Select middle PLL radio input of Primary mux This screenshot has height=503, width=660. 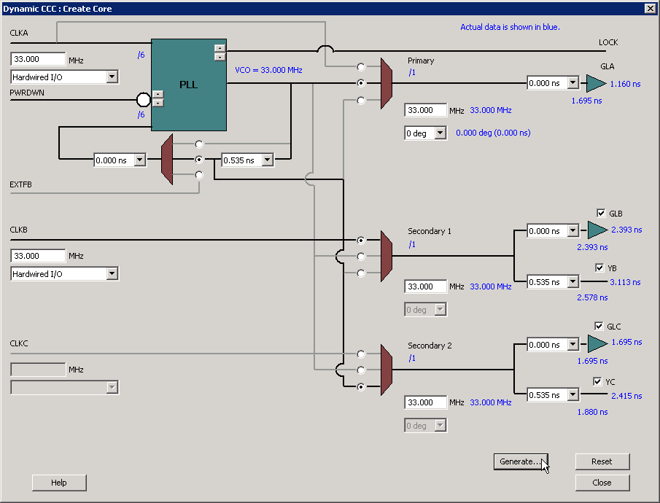click(361, 83)
